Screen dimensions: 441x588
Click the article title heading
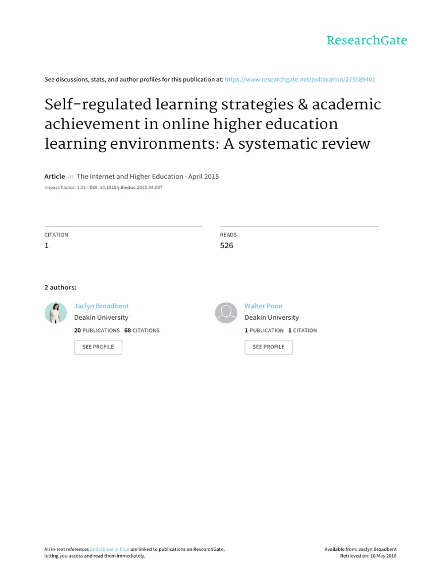point(212,124)
